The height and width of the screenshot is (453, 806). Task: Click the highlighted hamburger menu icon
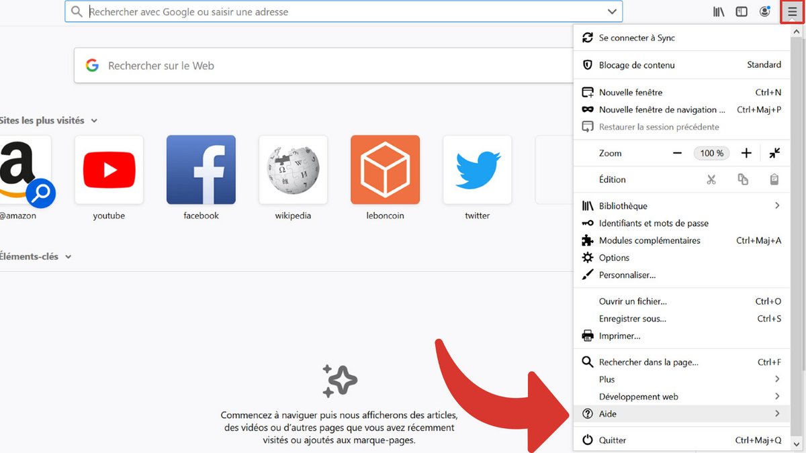(792, 11)
